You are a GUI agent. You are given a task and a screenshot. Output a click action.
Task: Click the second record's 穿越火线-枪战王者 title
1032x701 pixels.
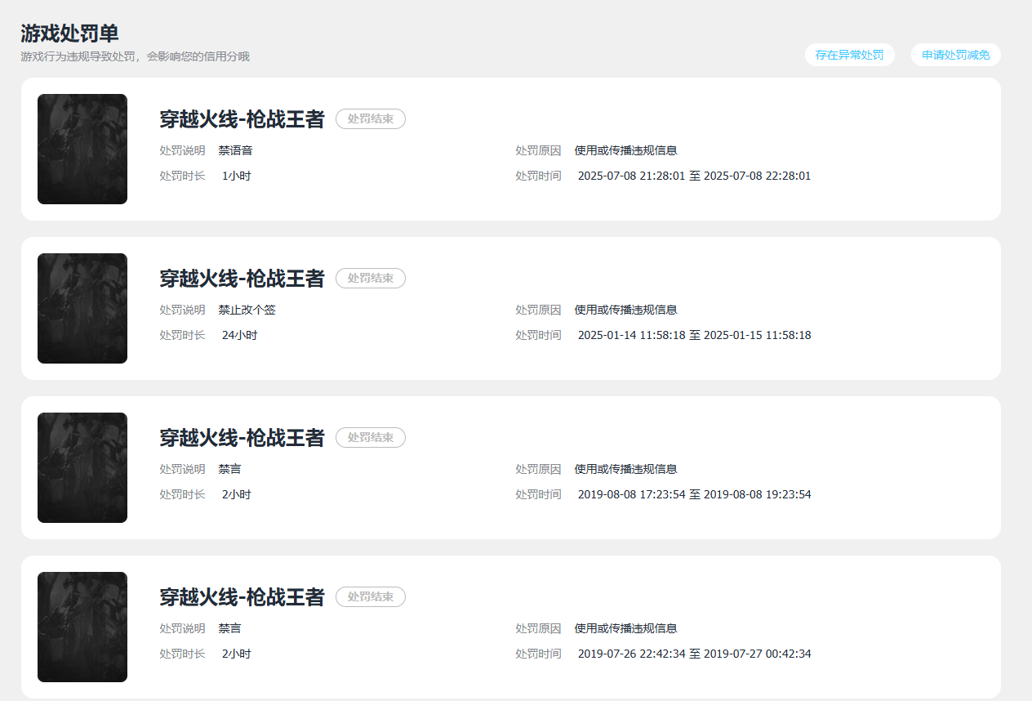tap(242, 278)
